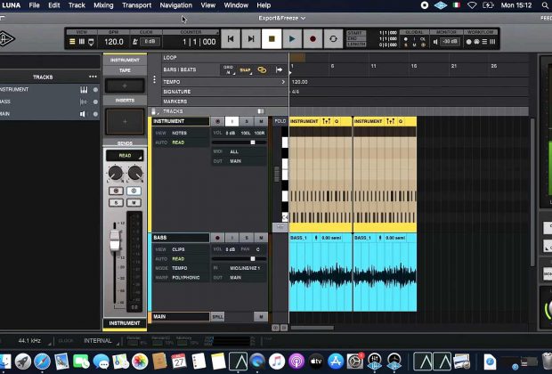552x374 pixels.
Task: Toggle the link clips chain icon
Action: [262, 69]
